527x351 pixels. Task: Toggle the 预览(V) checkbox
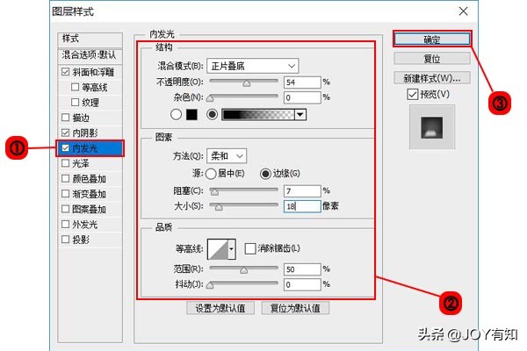[413, 95]
